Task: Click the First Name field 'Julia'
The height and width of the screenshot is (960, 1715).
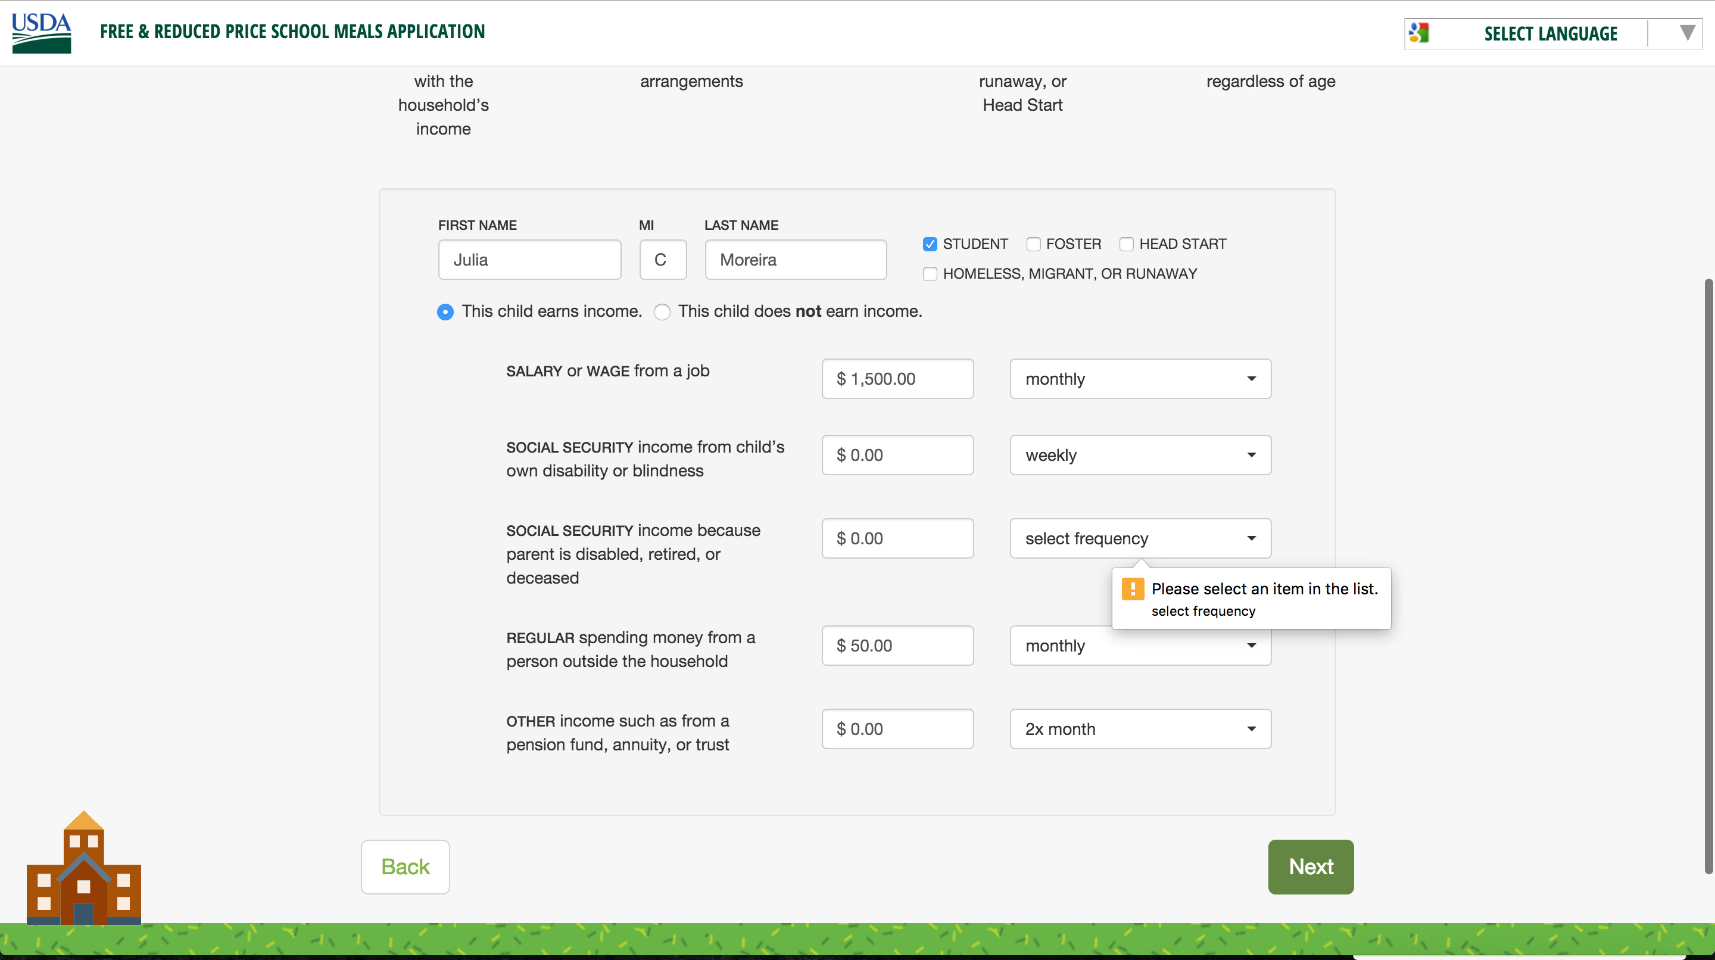Action: [x=529, y=260]
